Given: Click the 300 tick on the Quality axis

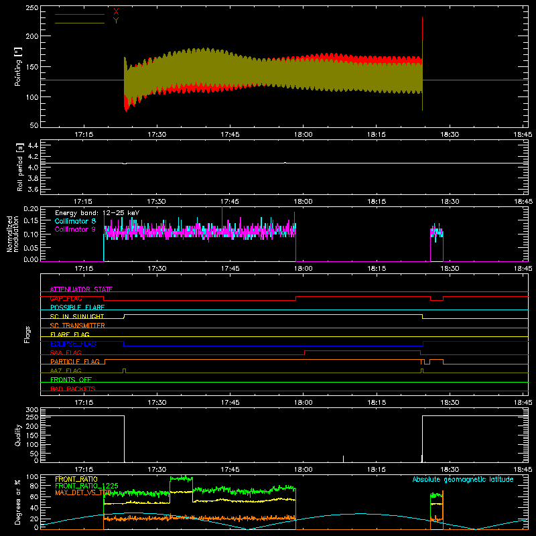Looking at the screenshot, I should click(32, 410).
